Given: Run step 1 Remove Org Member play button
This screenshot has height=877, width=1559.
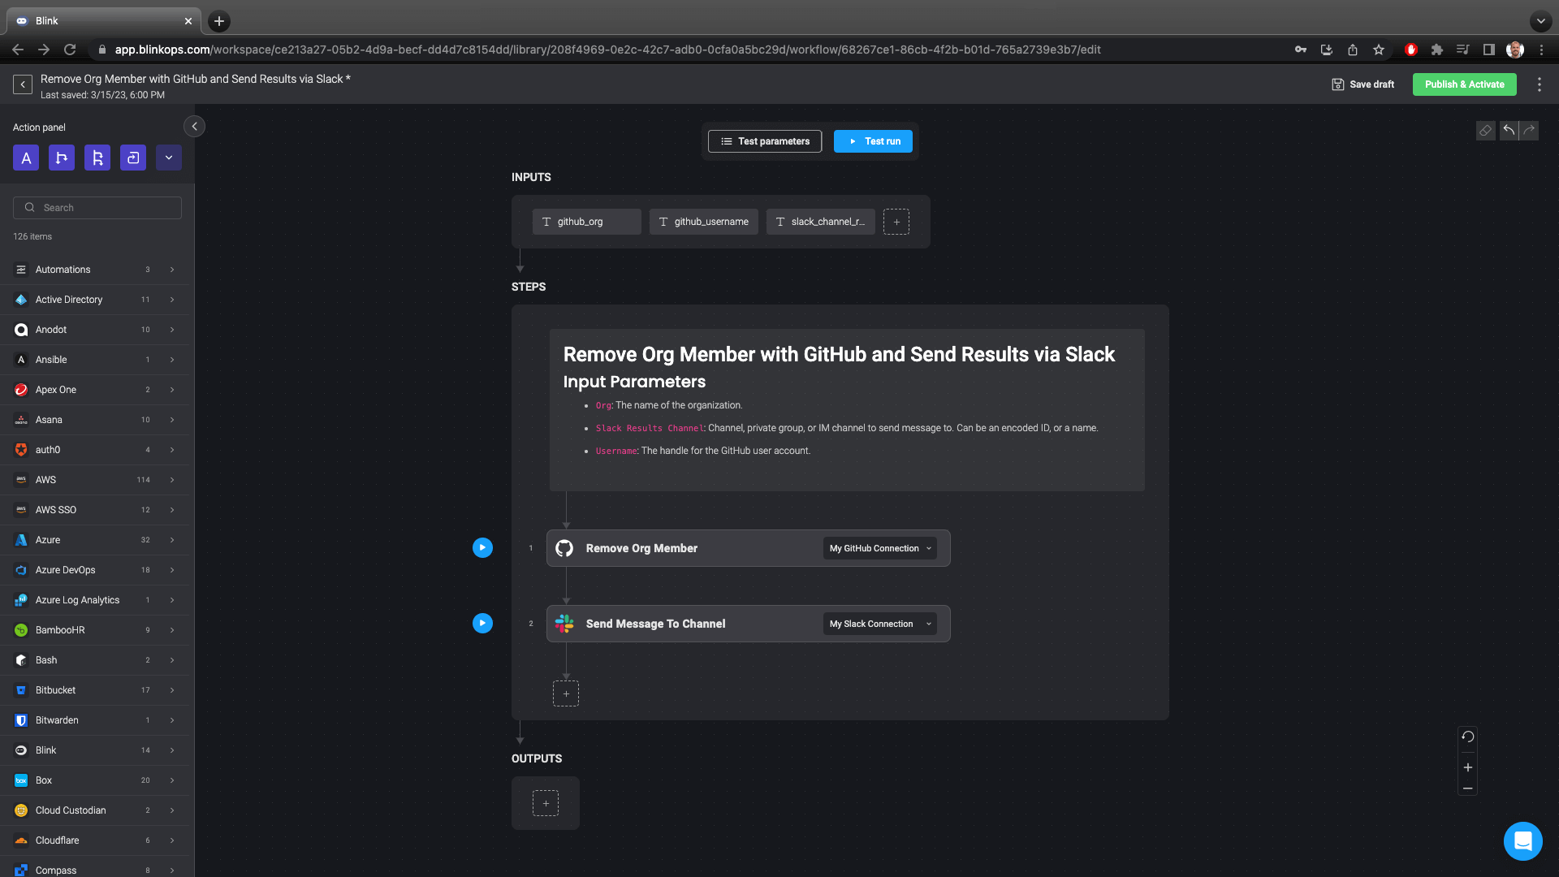Looking at the screenshot, I should pos(482,548).
